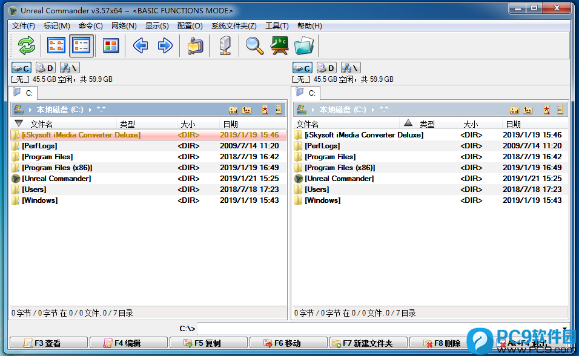Open the archive packer clamp icon
579x356 pixels.
(195, 46)
